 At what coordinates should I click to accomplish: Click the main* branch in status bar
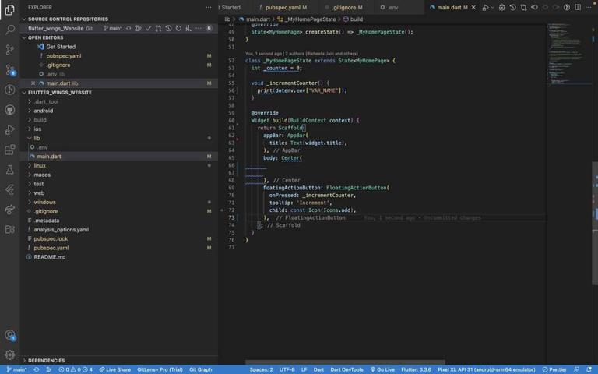(17, 369)
